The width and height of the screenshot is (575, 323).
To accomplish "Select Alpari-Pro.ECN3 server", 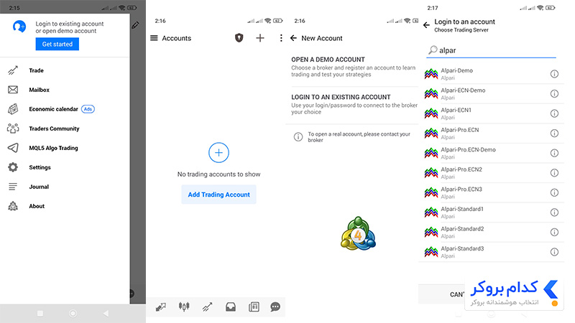I will tap(492, 192).
